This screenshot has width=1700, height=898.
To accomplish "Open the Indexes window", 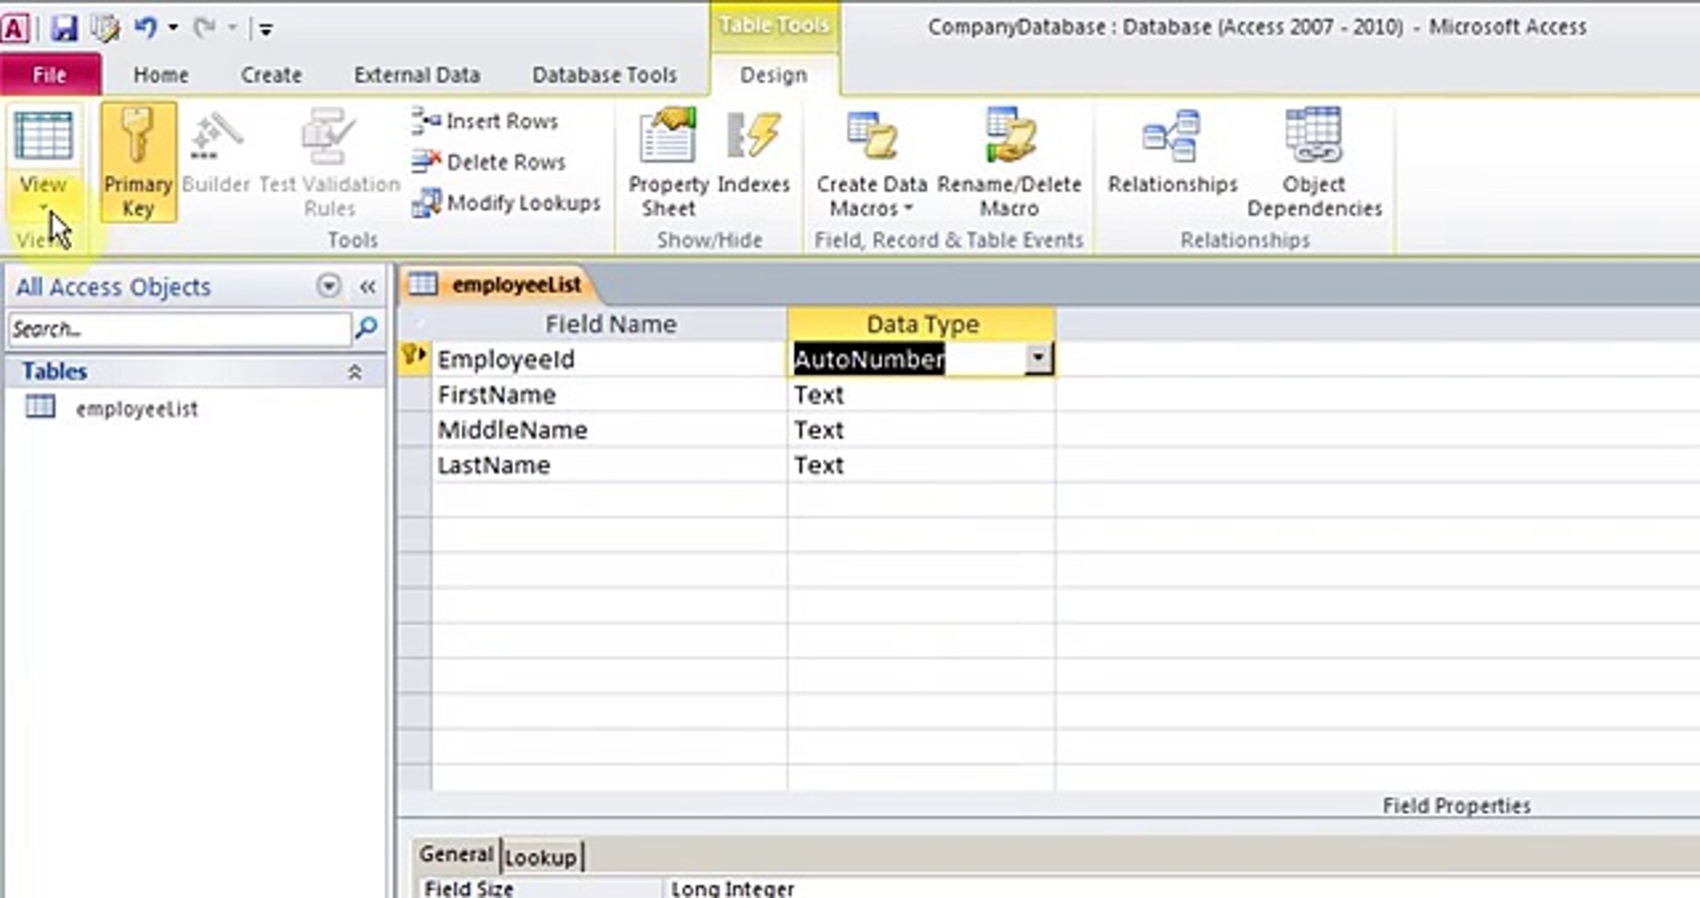I will tap(754, 153).
